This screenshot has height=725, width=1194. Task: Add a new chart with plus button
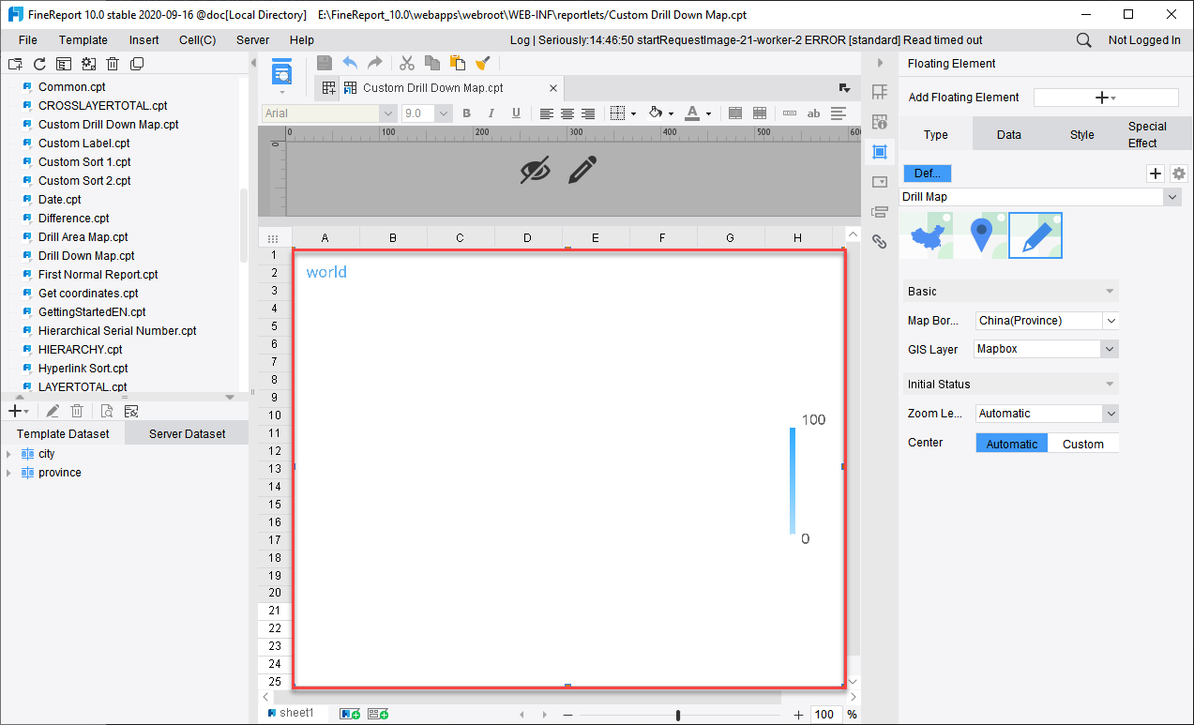coord(1156,174)
